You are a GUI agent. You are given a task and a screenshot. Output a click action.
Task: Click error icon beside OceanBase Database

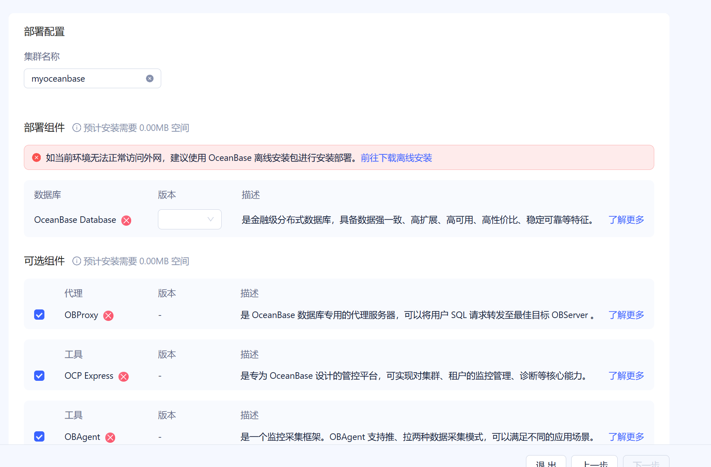click(x=126, y=220)
